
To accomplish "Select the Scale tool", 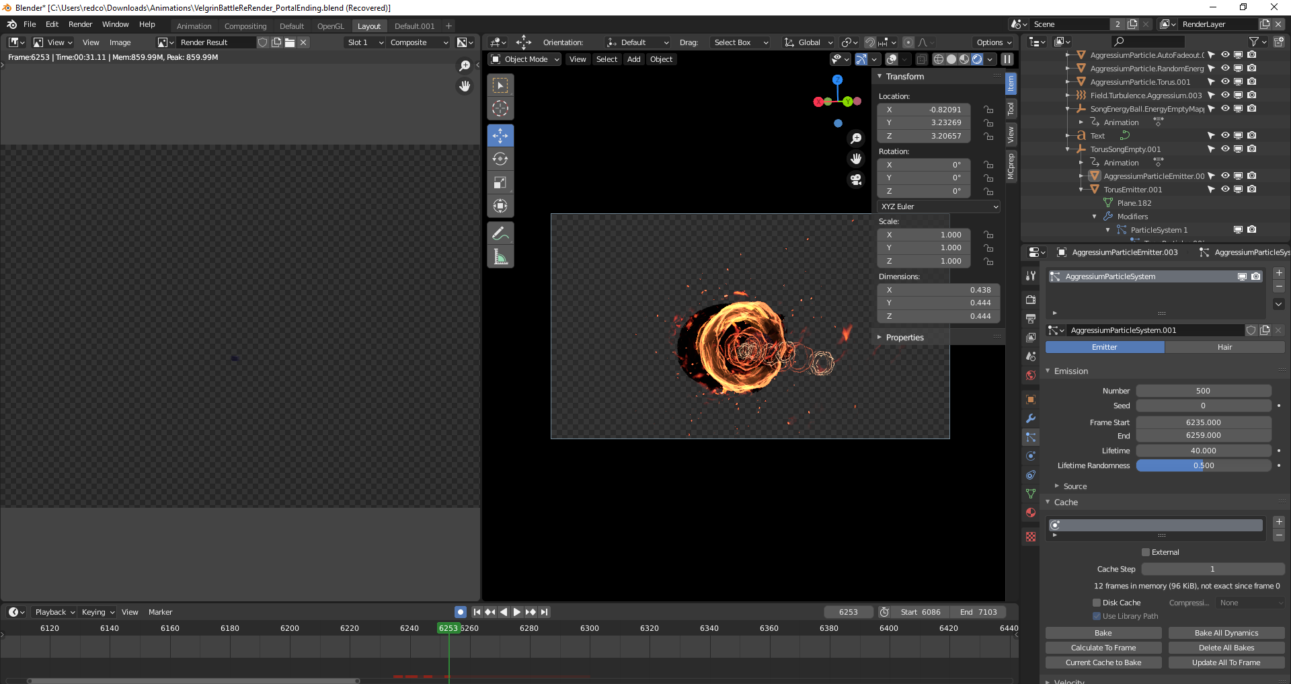I will click(x=500, y=182).
